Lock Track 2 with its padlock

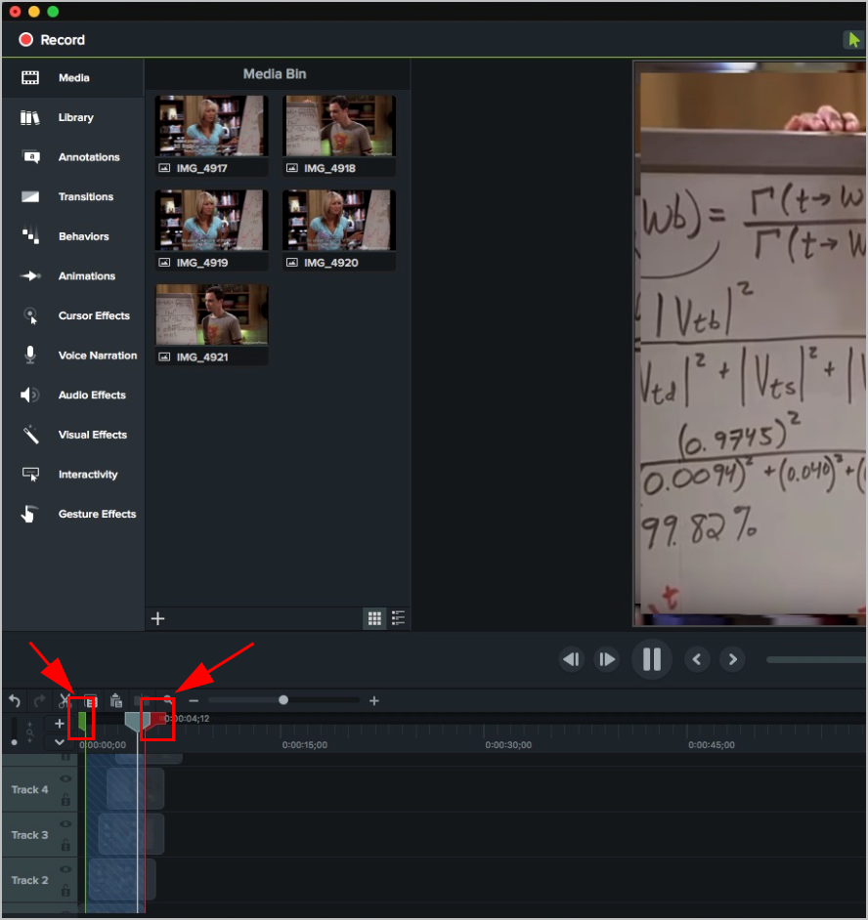[65, 890]
